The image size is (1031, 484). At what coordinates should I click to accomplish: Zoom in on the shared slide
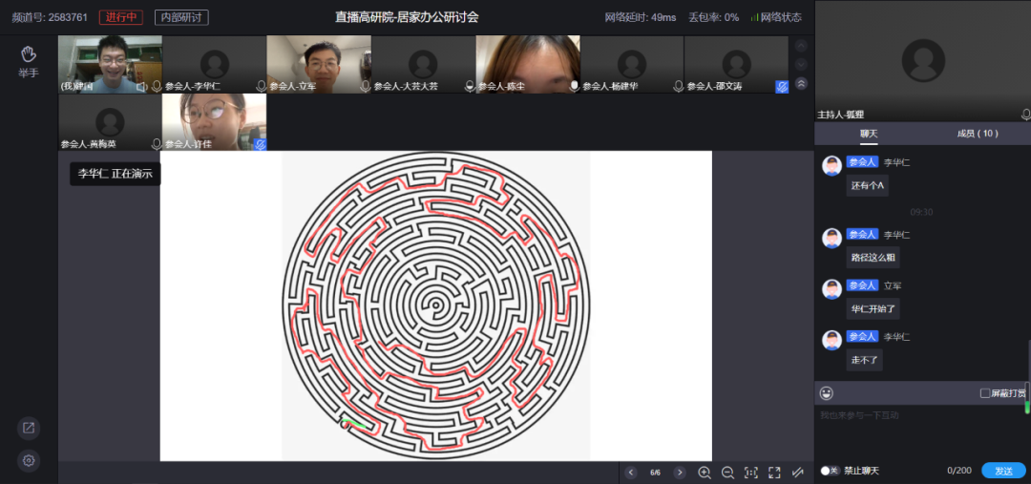point(705,473)
